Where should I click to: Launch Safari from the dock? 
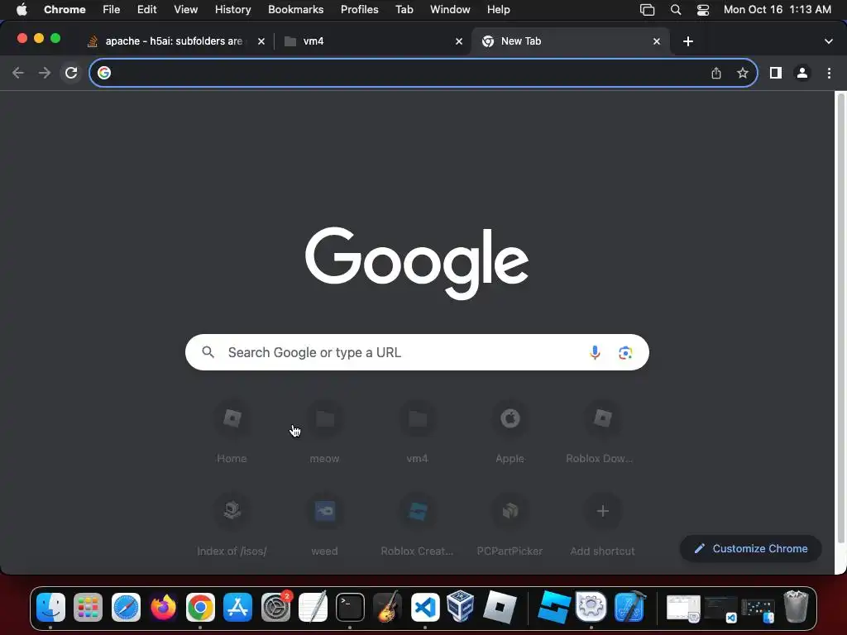(126, 607)
